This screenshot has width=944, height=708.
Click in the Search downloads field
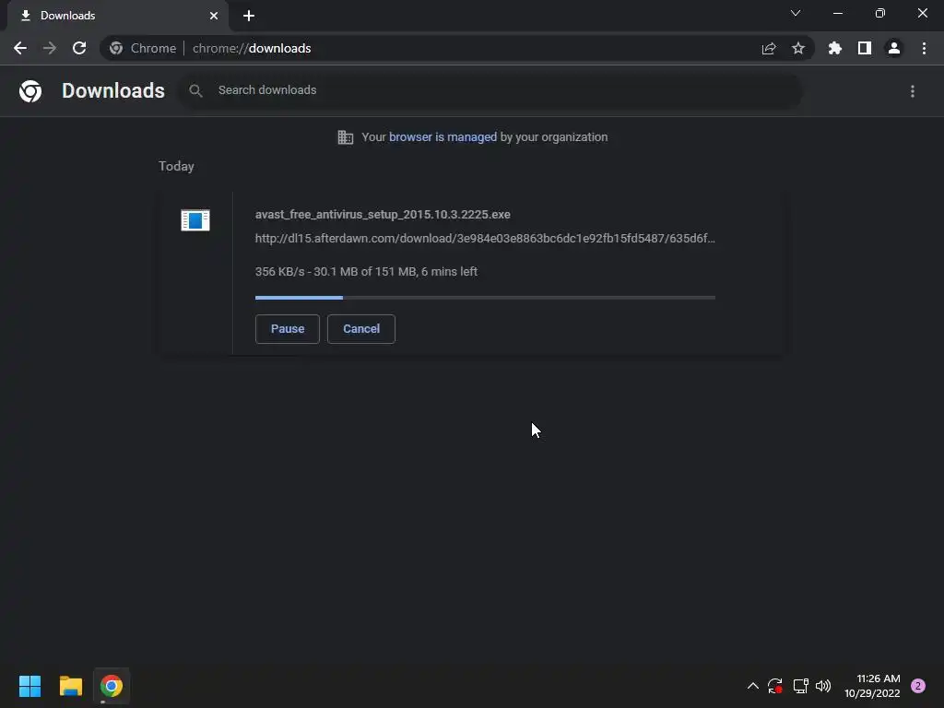pos(490,91)
